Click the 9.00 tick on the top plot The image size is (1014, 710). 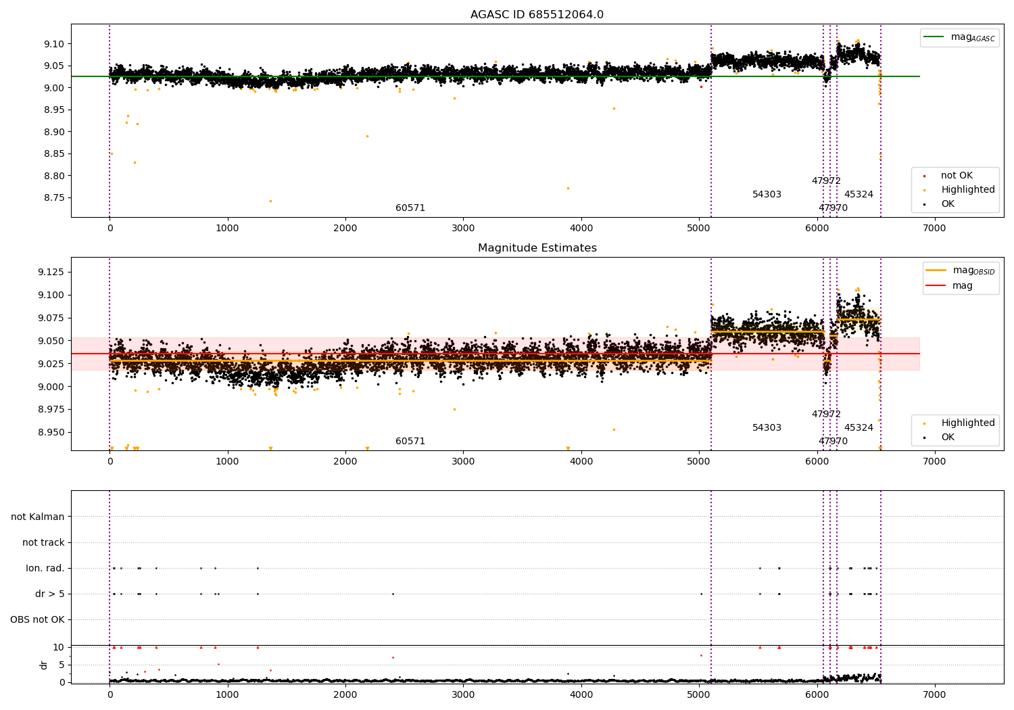[54, 88]
